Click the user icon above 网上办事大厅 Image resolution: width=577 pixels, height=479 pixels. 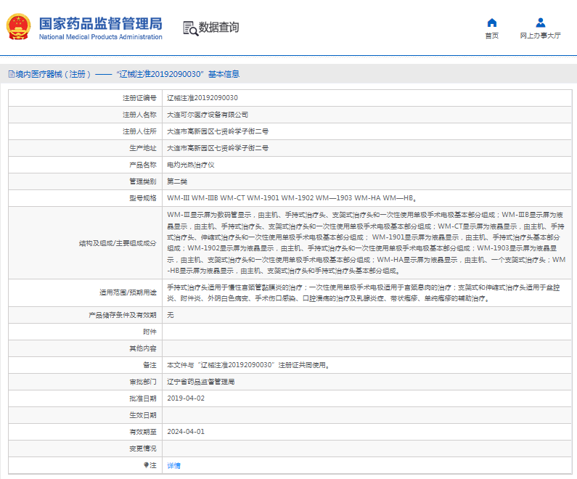coord(540,22)
